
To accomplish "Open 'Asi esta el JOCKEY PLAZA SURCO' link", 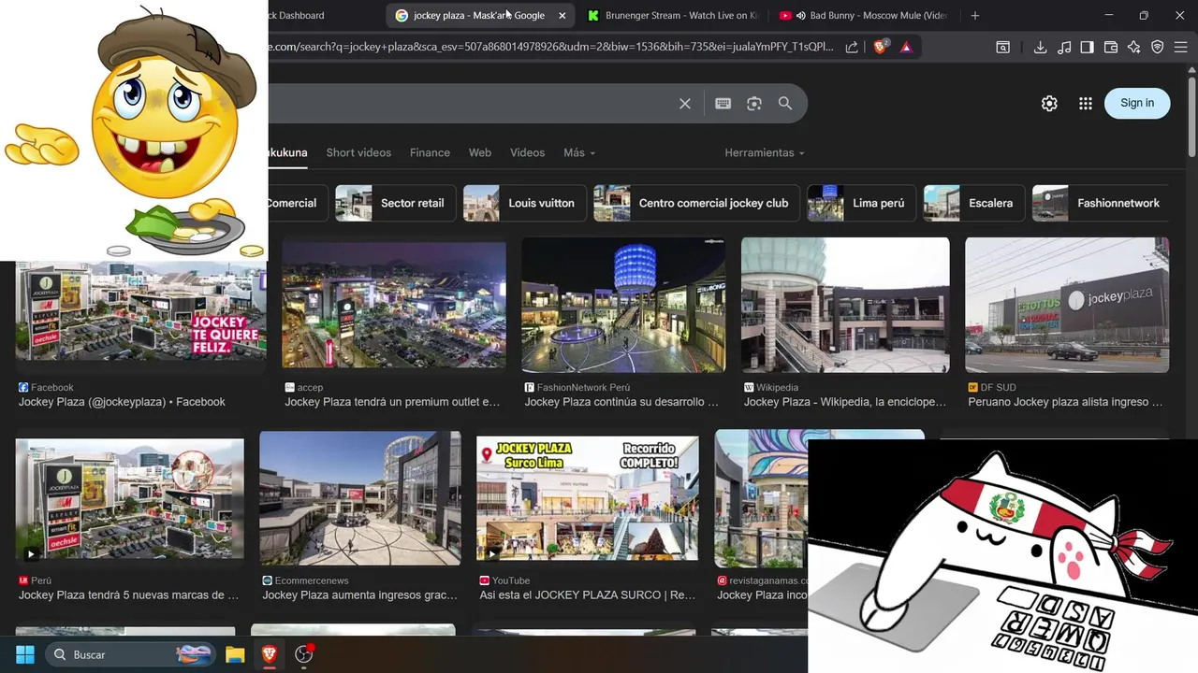I will pyautogui.click(x=588, y=594).
